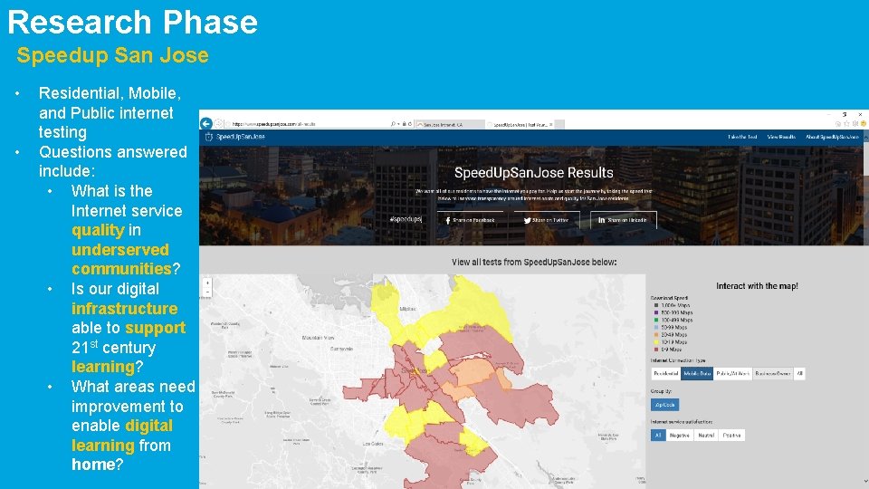869x489 pixels.
Task: Select Mobile Data connection type
Action: pyautogui.click(x=697, y=374)
